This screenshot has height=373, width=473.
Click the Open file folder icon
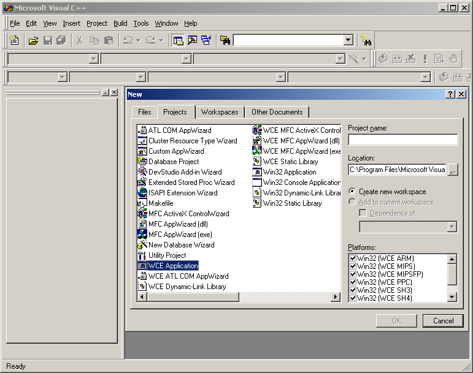click(33, 40)
